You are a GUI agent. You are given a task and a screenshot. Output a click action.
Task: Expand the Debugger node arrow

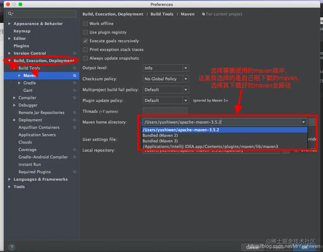click(x=15, y=105)
